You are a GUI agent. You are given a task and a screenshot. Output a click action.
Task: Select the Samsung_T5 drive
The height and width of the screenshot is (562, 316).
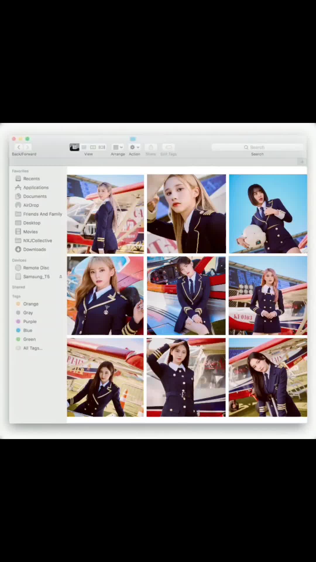pos(32,277)
